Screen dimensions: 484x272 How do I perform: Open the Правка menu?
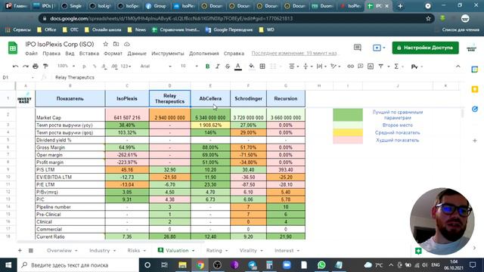point(51,54)
